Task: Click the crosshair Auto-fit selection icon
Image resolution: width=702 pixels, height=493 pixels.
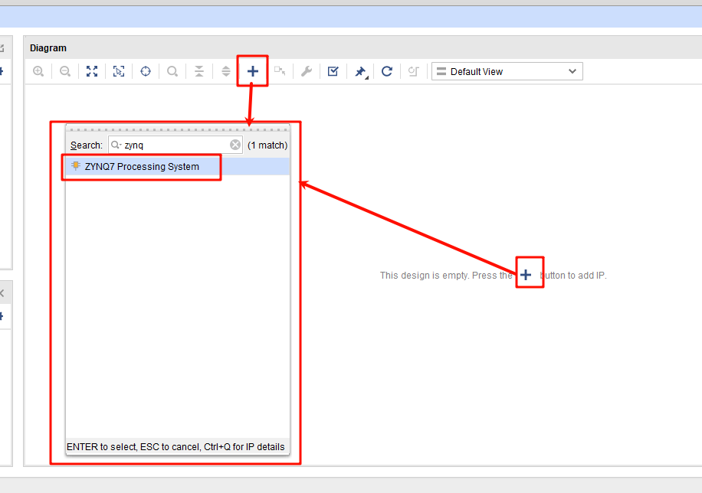Action: click(146, 71)
